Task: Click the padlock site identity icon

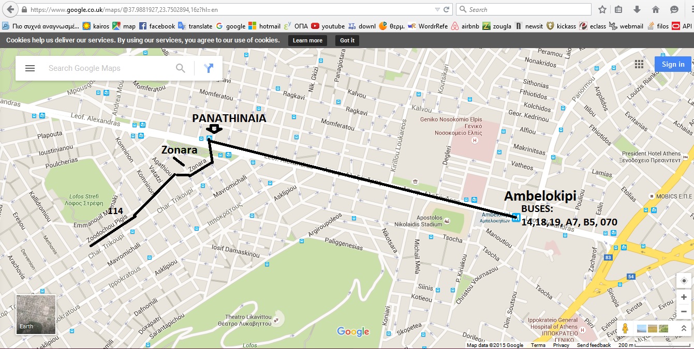Action: point(24,10)
